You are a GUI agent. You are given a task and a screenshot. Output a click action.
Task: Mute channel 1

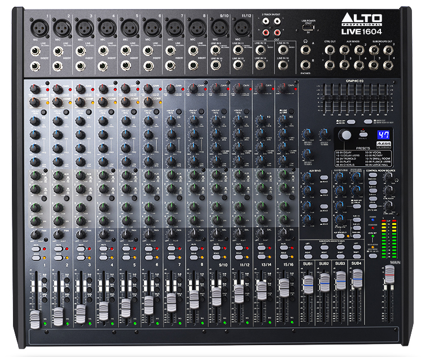(36, 249)
